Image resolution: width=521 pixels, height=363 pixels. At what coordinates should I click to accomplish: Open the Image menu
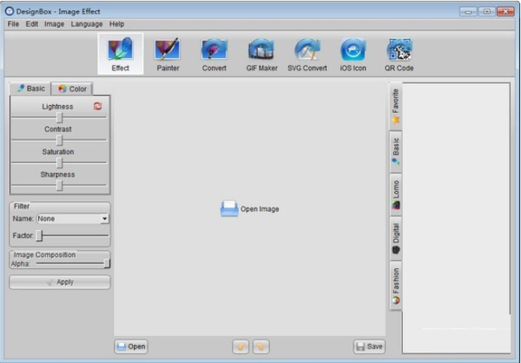54,24
